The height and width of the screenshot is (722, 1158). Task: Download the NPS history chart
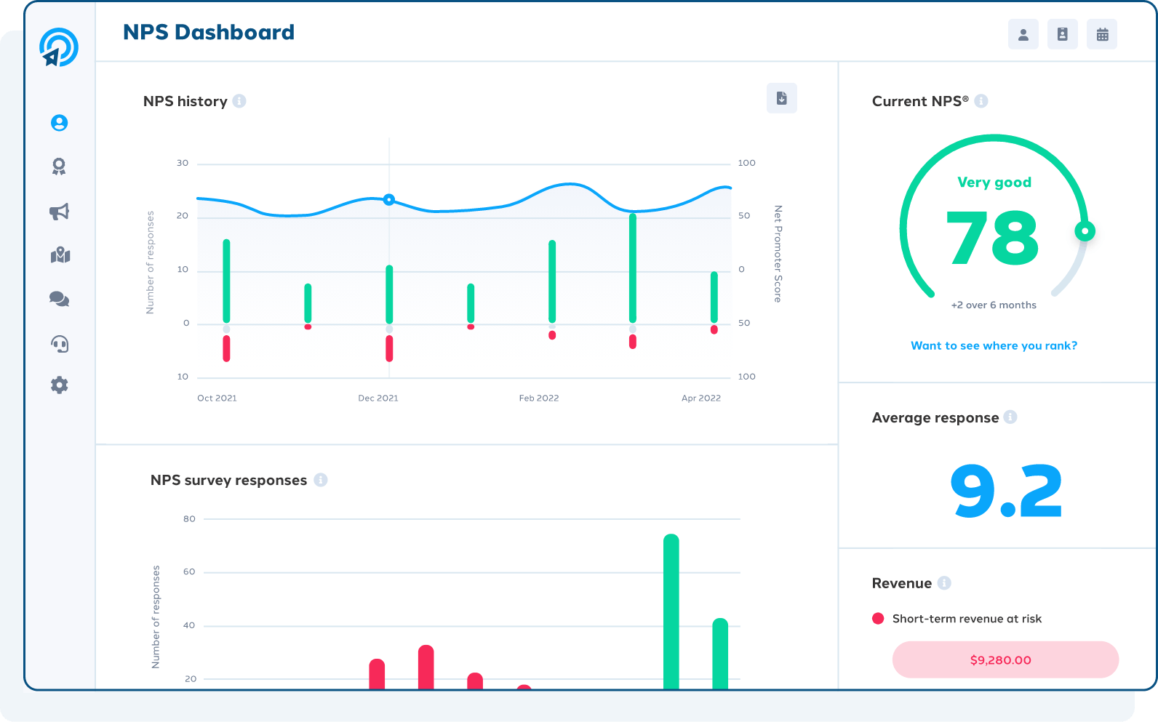tap(782, 98)
